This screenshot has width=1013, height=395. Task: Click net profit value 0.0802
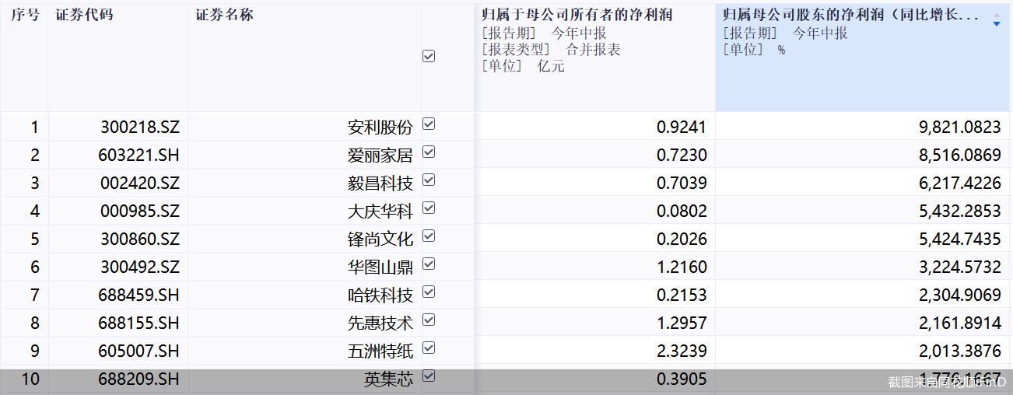pyautogui.click(x=682, y=211)
